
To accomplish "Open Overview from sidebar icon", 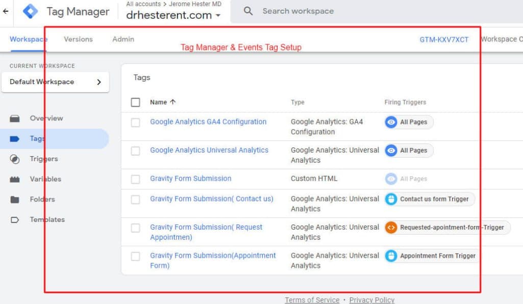I will tap(15, 119).
